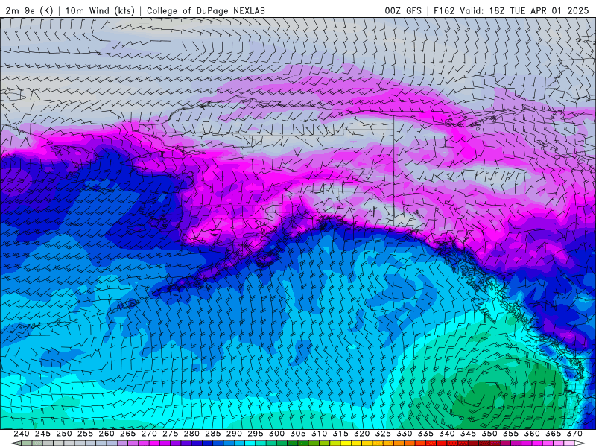Click the 310 value on the legend scale
The height and width of the screenshot is (447, 596).
pos(320,434)
